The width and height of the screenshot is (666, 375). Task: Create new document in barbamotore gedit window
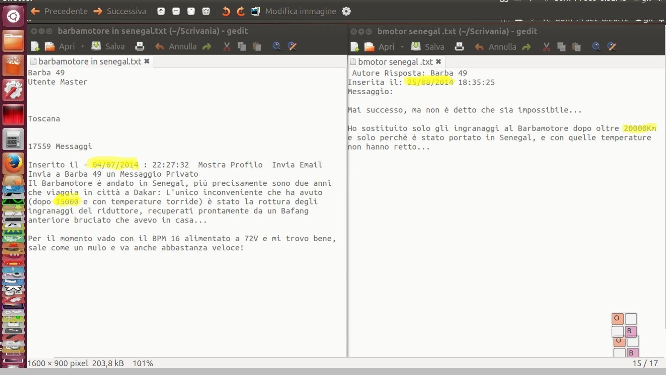click(x=35, y=46)
